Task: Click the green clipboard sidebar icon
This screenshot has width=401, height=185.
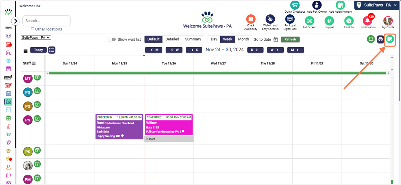Action: tap(9, 118)
